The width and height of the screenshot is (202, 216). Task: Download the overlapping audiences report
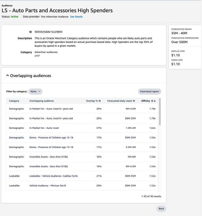tap(149, 91)
